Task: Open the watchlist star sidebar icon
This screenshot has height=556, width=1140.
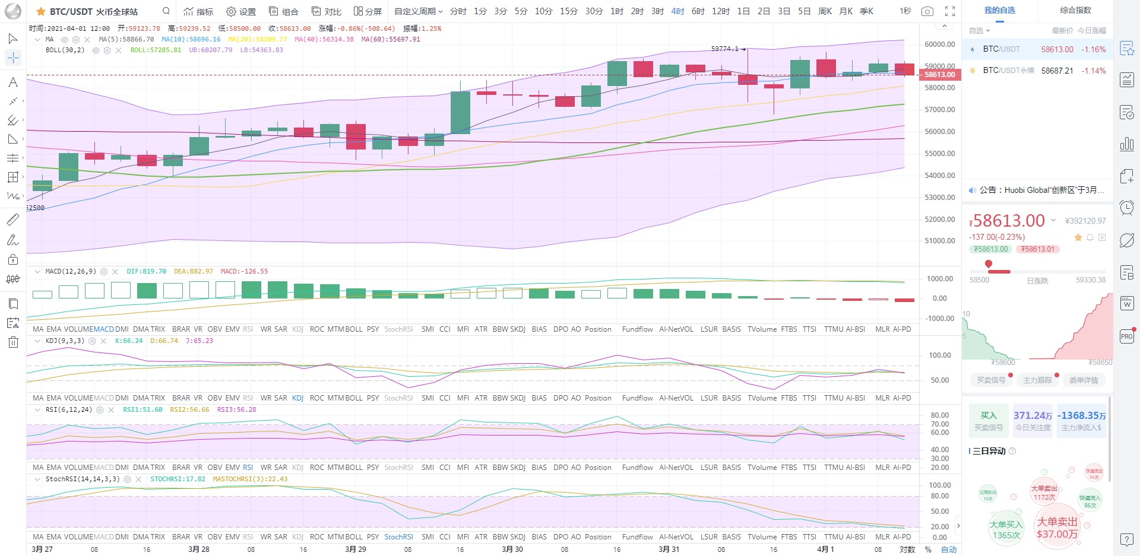Action: 1127,49
